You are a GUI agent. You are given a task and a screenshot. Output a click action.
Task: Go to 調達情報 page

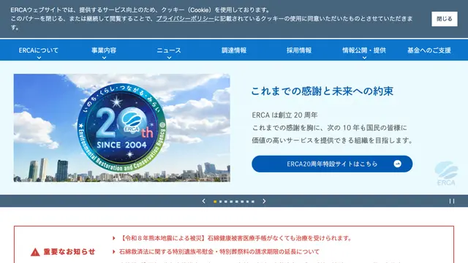tap(234, 50)
